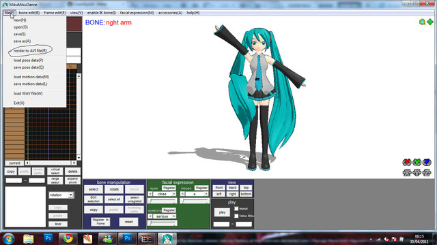The width and height of the screenshot is (437, 245).
Task: Click the range select button
Action: (55, 180)
